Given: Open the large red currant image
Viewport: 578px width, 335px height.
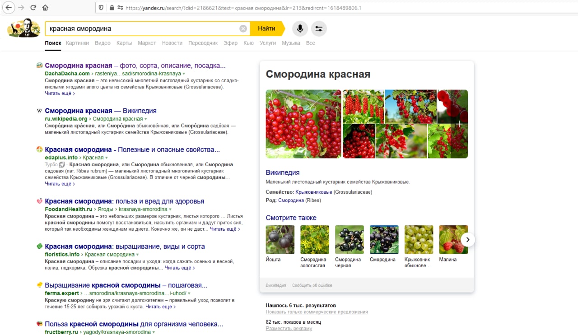Looking at the screenshot, I should tap(303, 124).
